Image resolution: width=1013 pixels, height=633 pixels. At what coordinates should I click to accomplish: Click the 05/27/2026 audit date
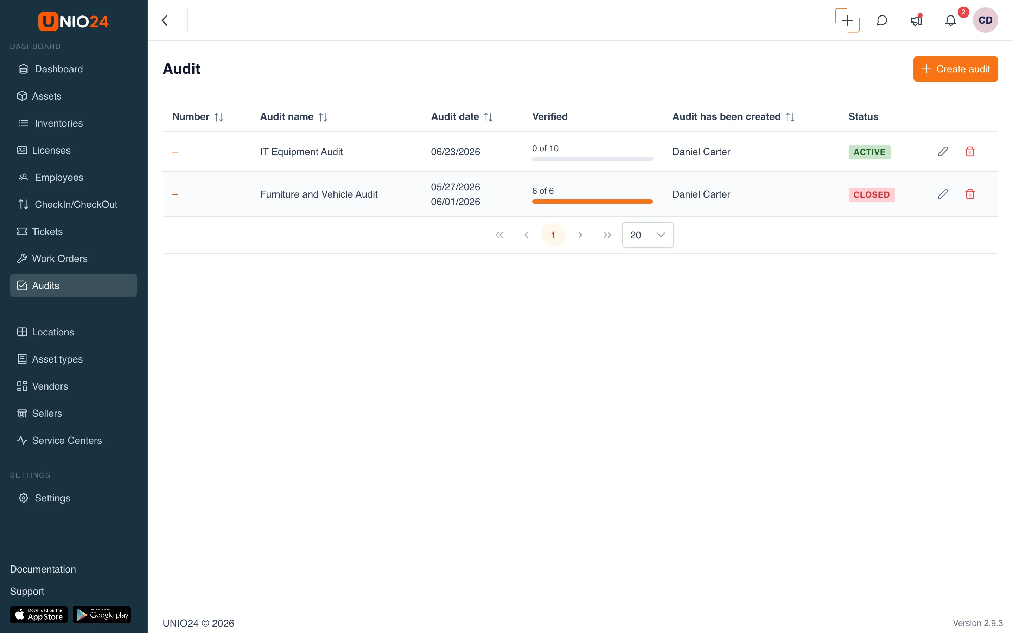click(455, 187)
